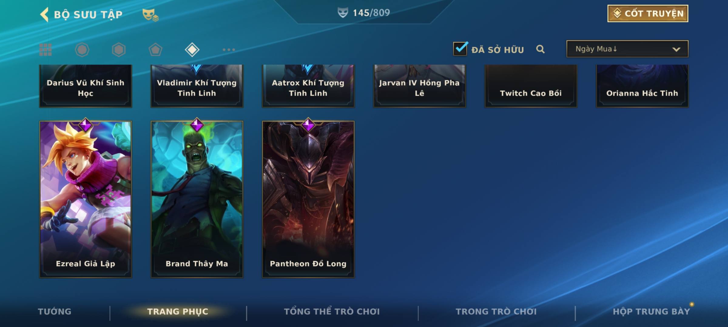Go back using the Bộ Sưu Tập arrow
Viewport: 728px width, 327px height.
44,15
